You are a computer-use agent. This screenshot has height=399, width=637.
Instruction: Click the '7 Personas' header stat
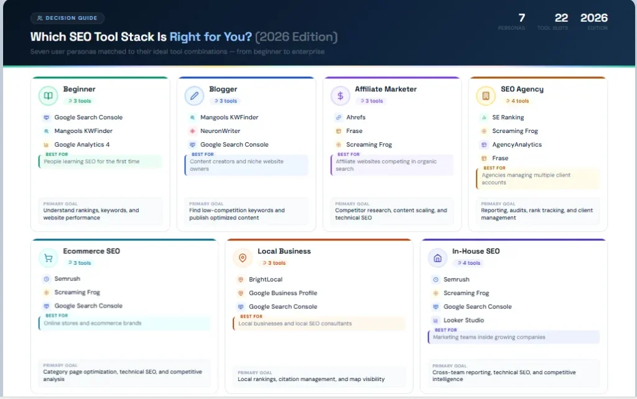coord(511,22)
